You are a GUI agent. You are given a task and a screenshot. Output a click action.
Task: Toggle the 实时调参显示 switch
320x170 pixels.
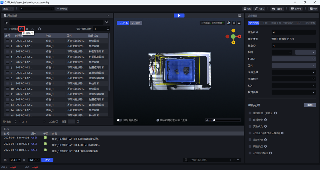pos(119,120)
